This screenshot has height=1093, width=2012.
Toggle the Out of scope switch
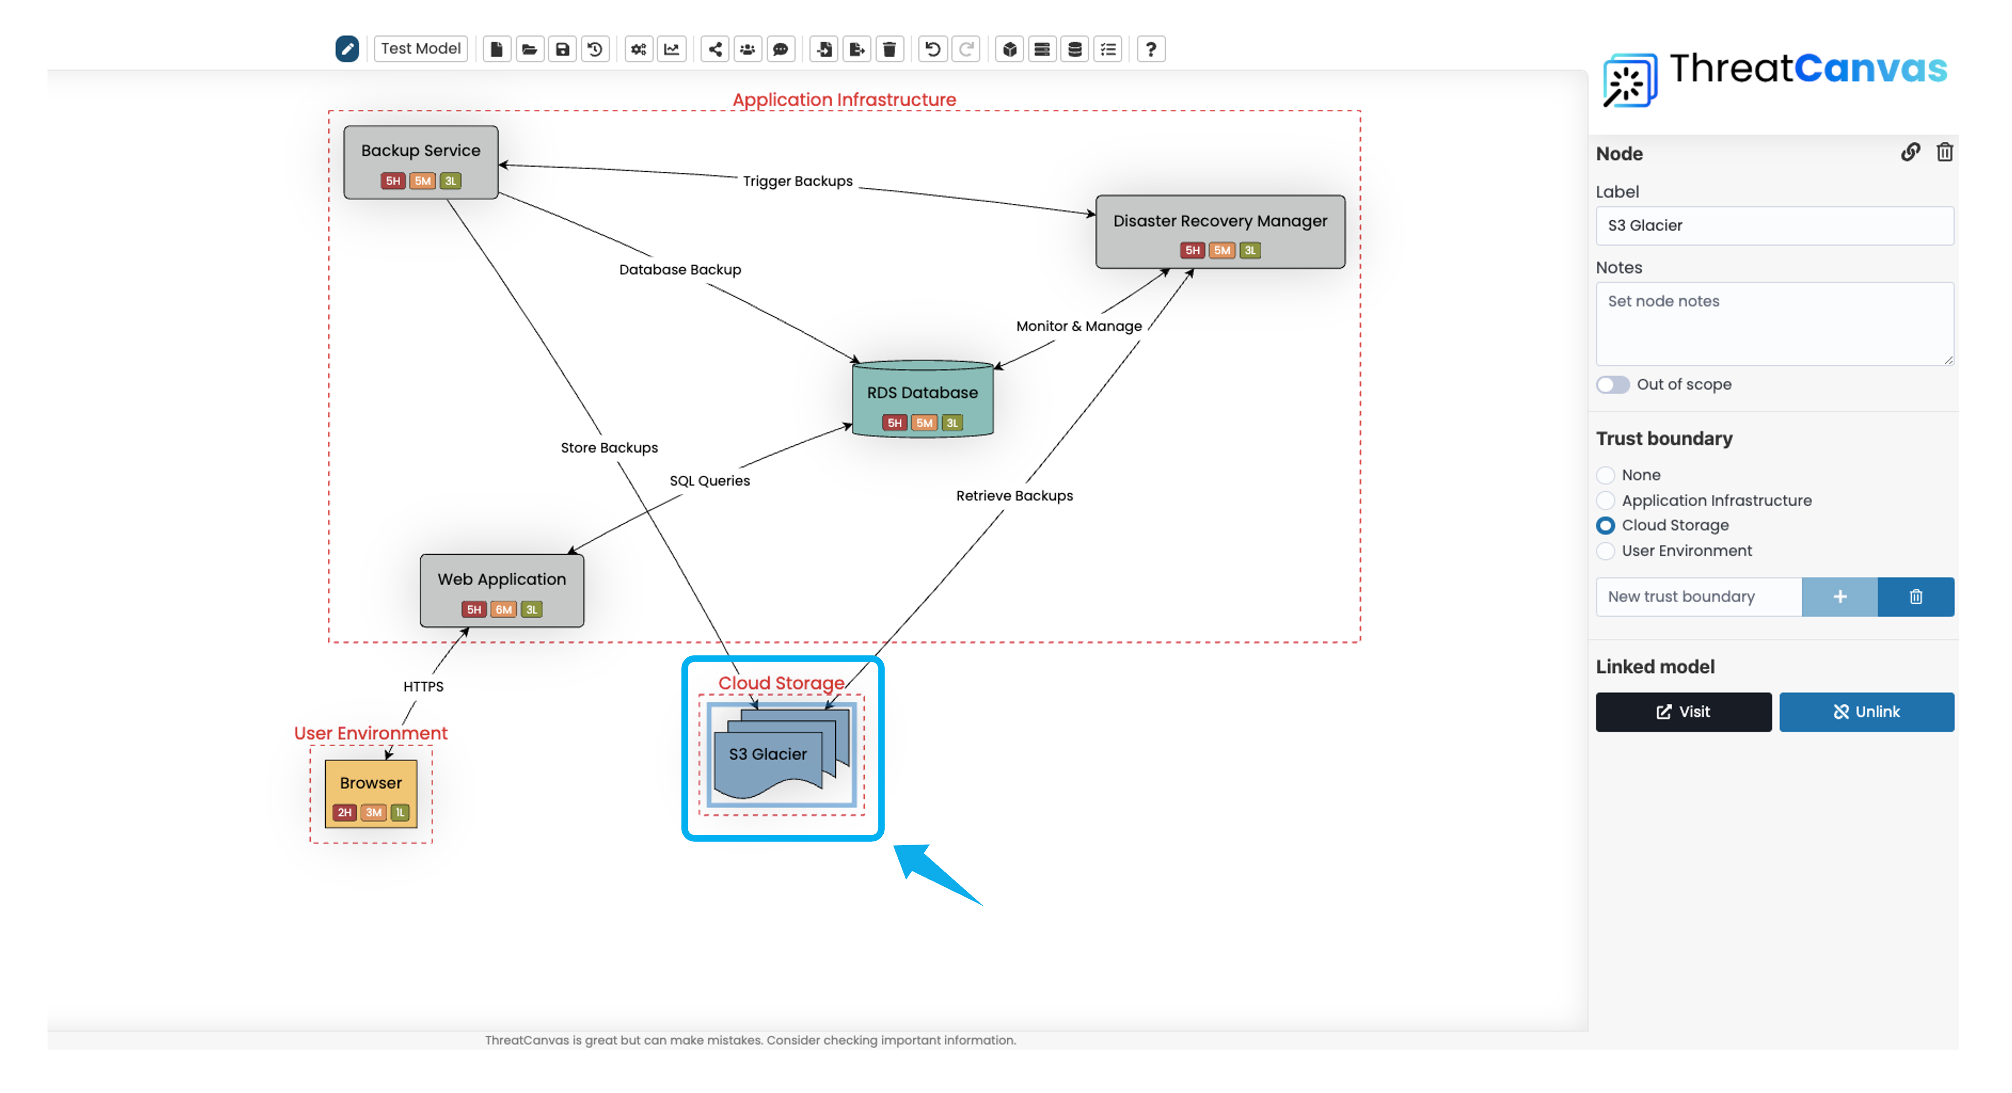(x=1612, y=385)
